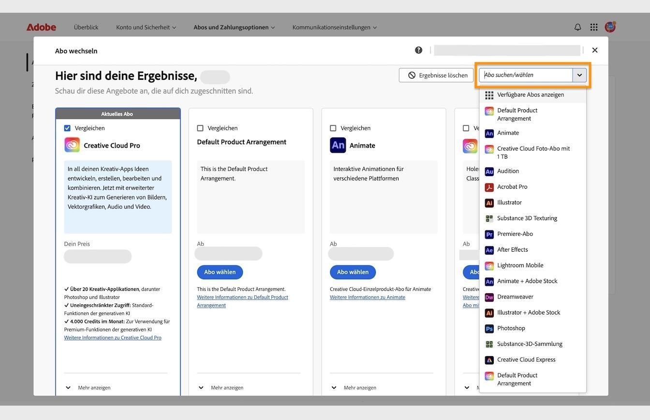Open Kommunikationseinstellungen in the navigation
This screenshot has height=420, width=650.
(x=330, y=27)
